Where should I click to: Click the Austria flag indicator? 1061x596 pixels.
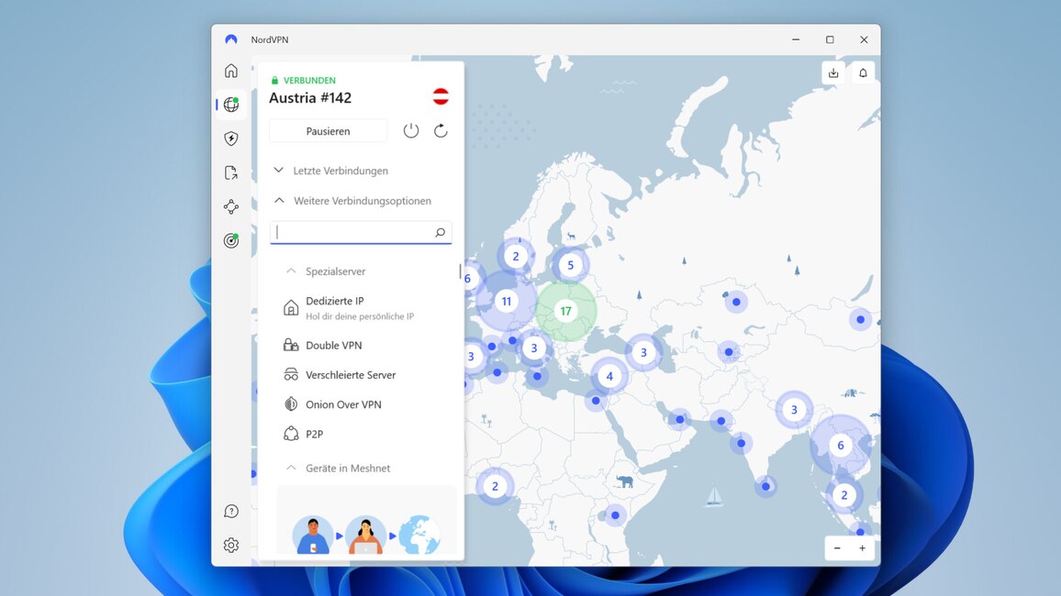[441, 95]
